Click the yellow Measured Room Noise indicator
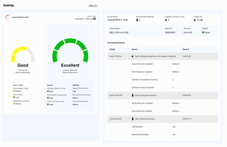Screen dimensions: 227x147 pos(14,103)
